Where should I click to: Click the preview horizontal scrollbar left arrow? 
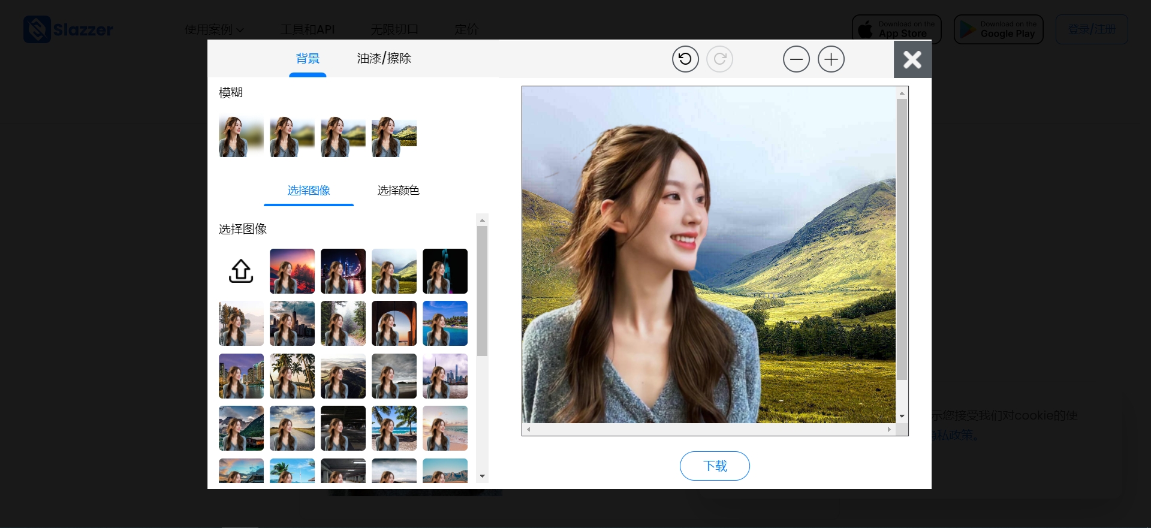528,429
